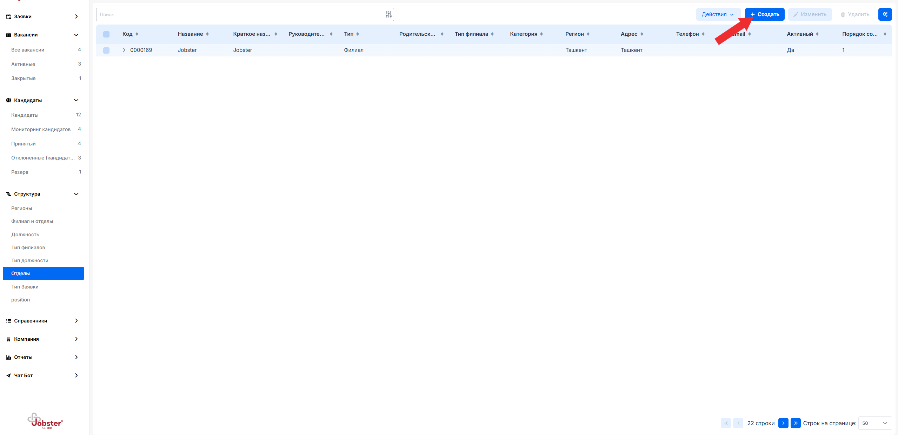Click the search filter sliders icon
This screenshot has height=435, width=898.
click(x=388, y=14)
